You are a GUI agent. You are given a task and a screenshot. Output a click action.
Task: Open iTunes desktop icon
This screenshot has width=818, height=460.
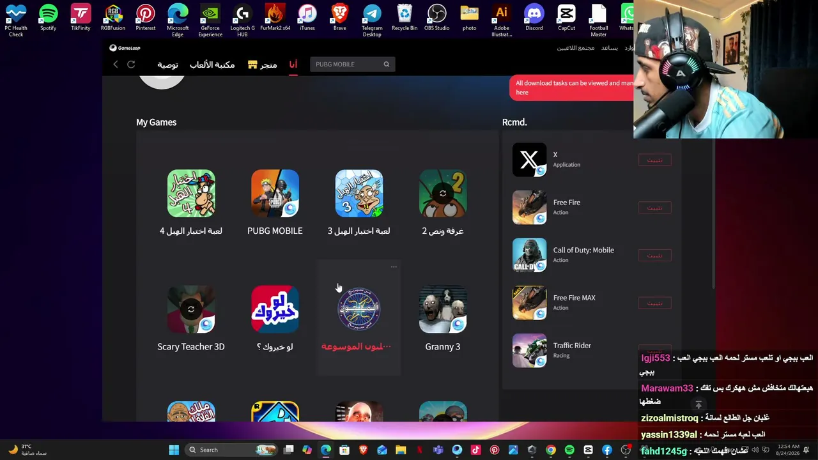pyautogui.click(x=307, y=18)
